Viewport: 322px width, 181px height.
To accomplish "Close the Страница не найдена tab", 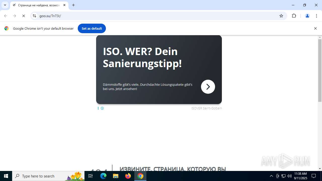I will (x=64, y=5).
